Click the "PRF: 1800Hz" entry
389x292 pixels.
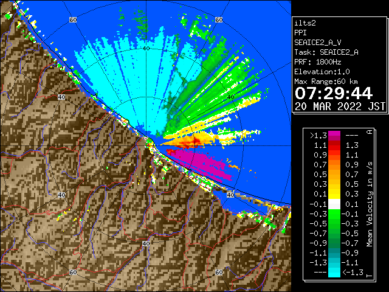point(317,62)
